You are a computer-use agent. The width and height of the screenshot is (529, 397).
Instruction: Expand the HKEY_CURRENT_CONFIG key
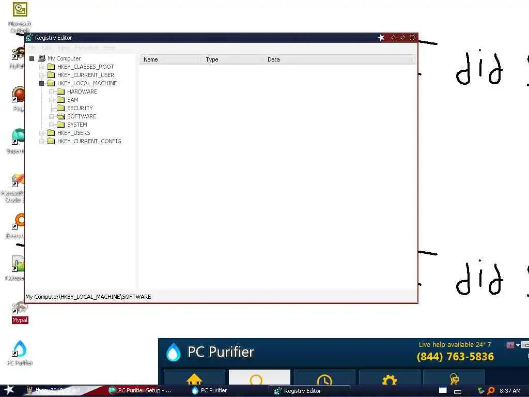(41, 141)
